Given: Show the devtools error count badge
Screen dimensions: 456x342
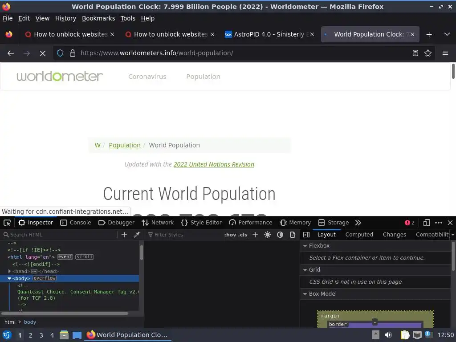Looking at the screenshot, I should 410,223.
